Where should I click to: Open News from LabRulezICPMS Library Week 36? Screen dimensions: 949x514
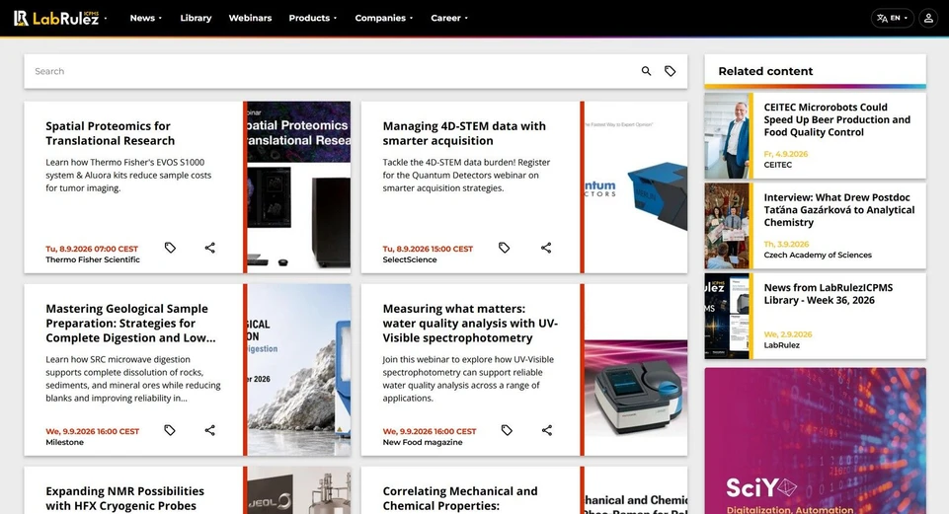(x=828, y=294)
